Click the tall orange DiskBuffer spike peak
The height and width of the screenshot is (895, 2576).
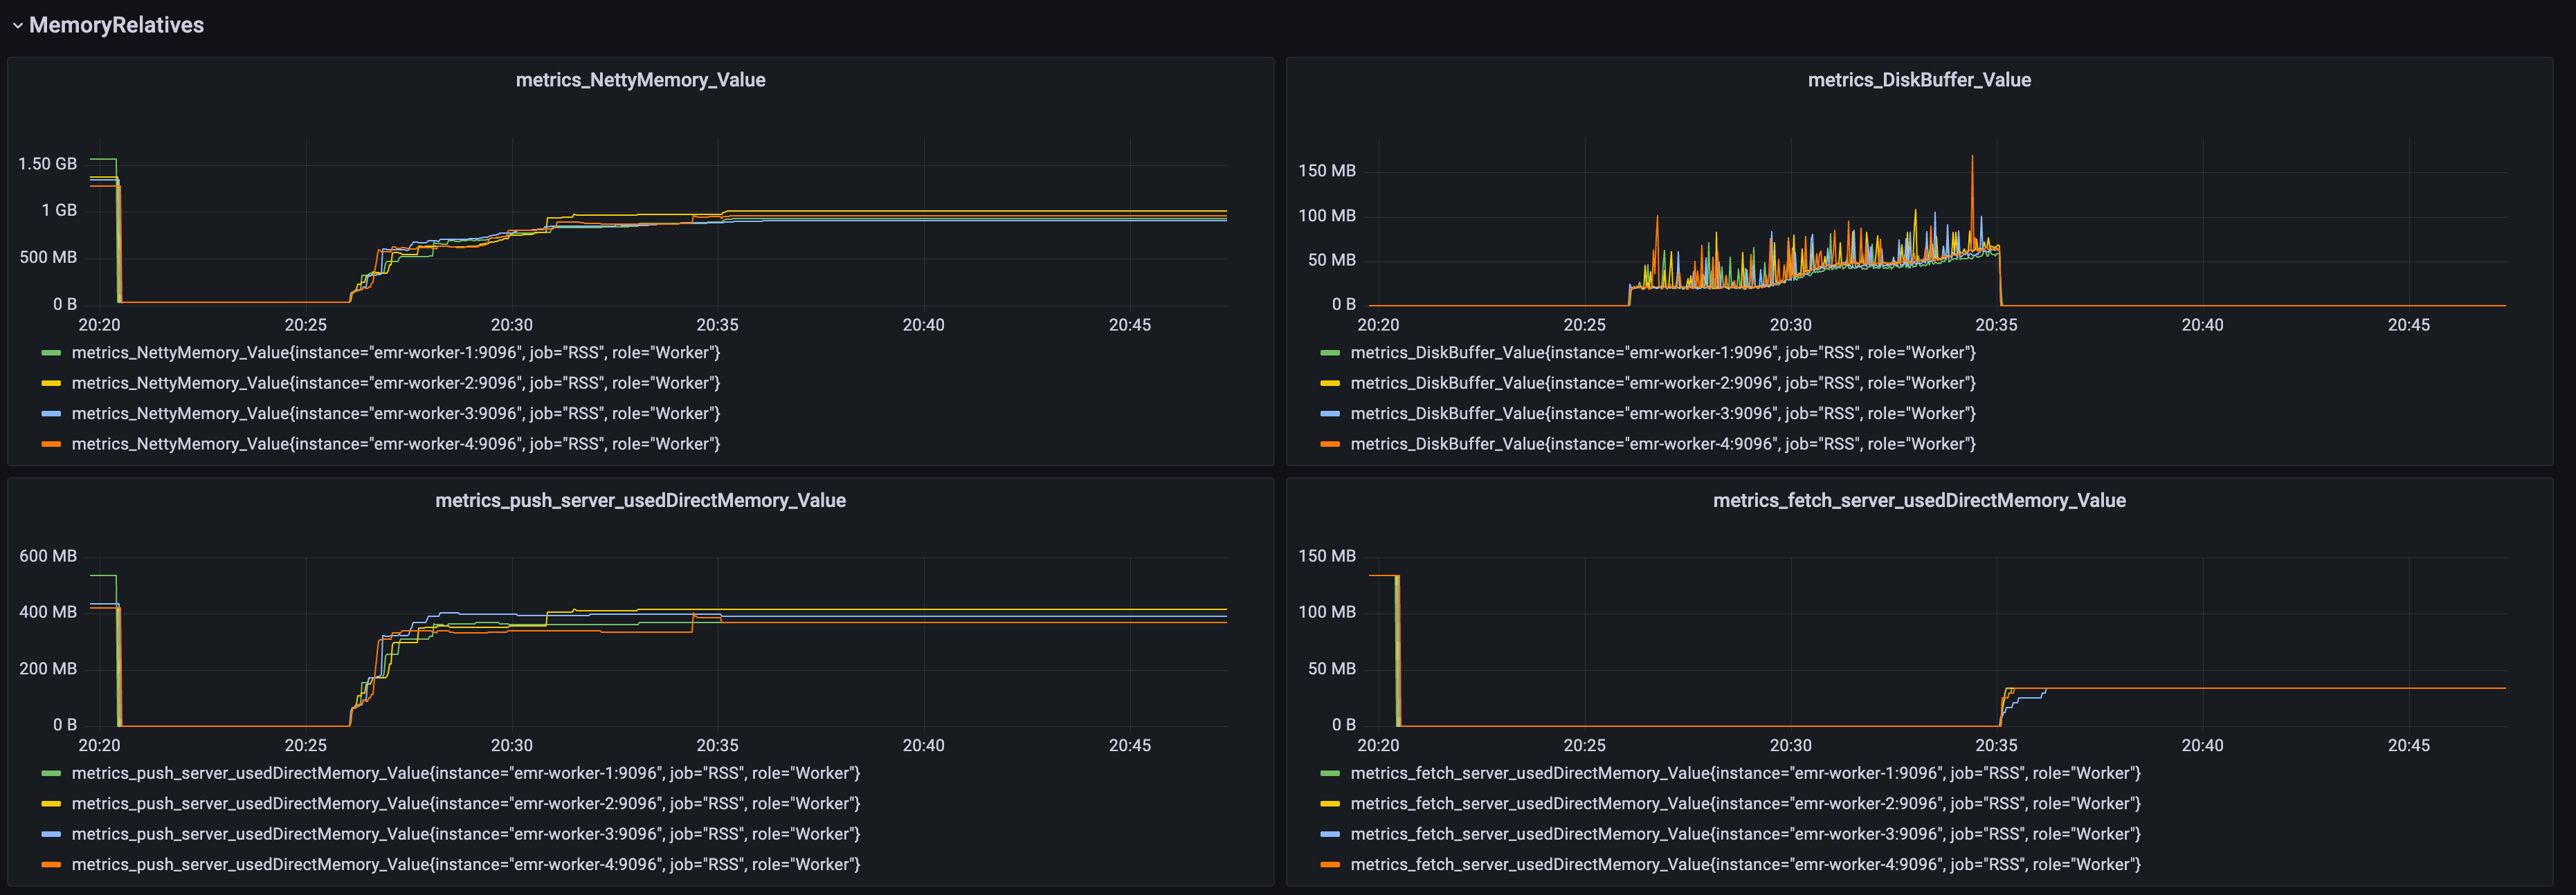[x=1972, y=157]
